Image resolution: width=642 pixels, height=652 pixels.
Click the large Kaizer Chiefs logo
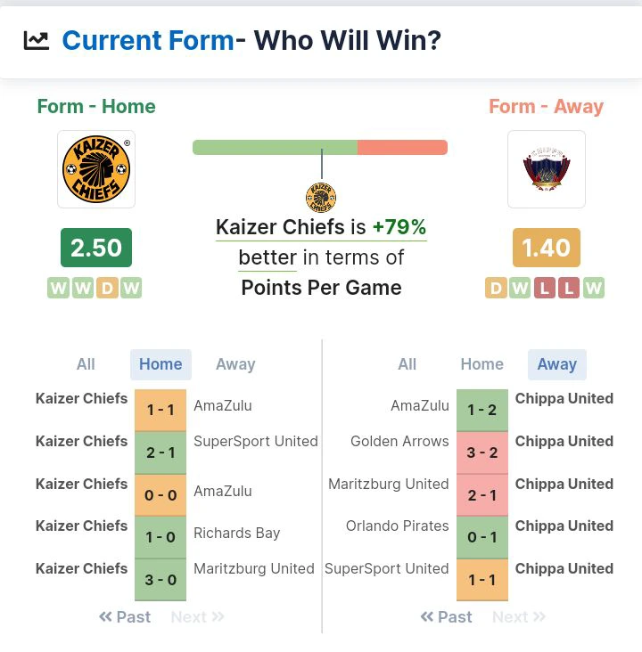pos(96,169)
